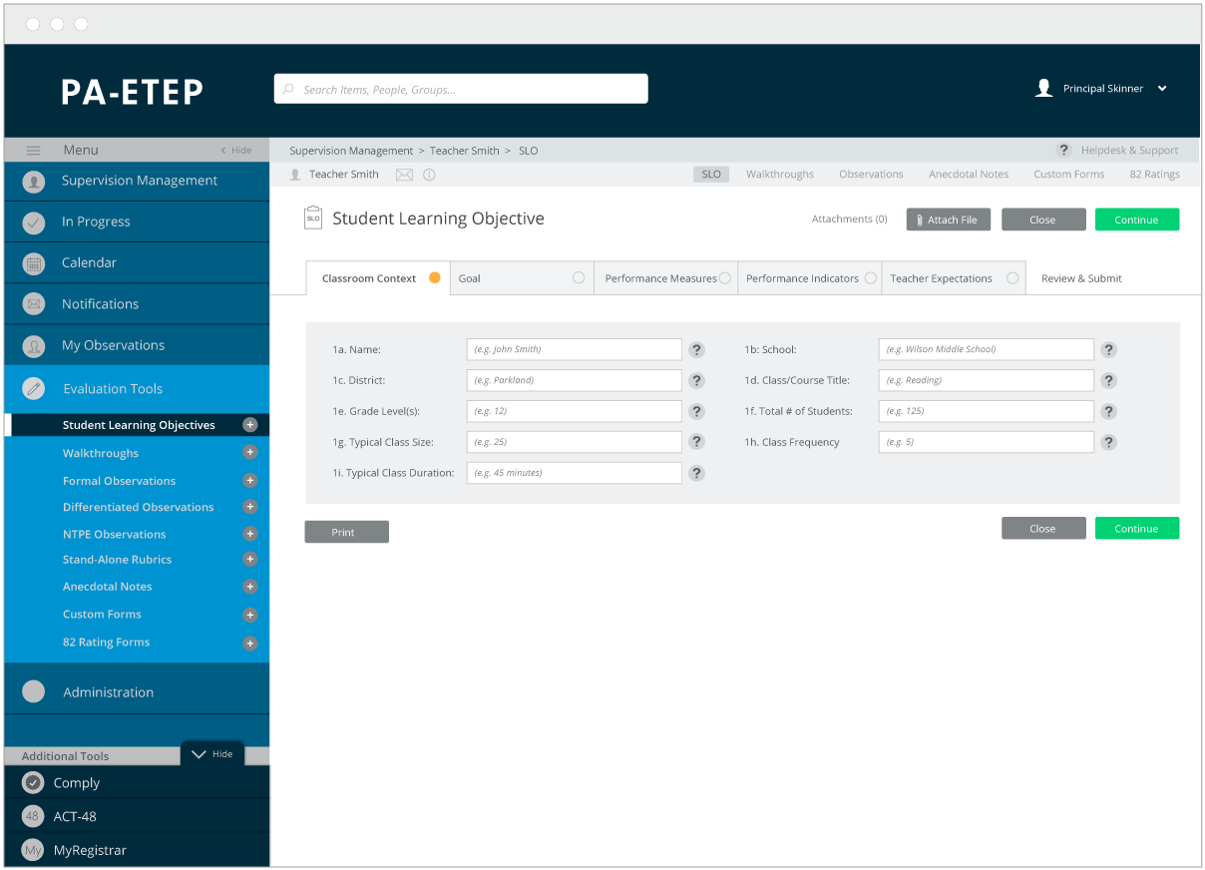
Task: Click help icon for 1h. Class Frequency
Action: click(x=1109, y=443)
